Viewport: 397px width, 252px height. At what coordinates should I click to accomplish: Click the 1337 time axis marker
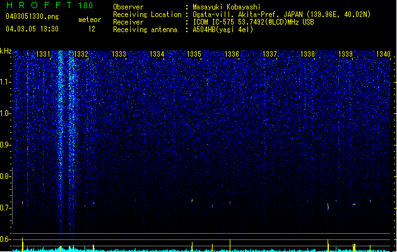(x=270, y=54)
